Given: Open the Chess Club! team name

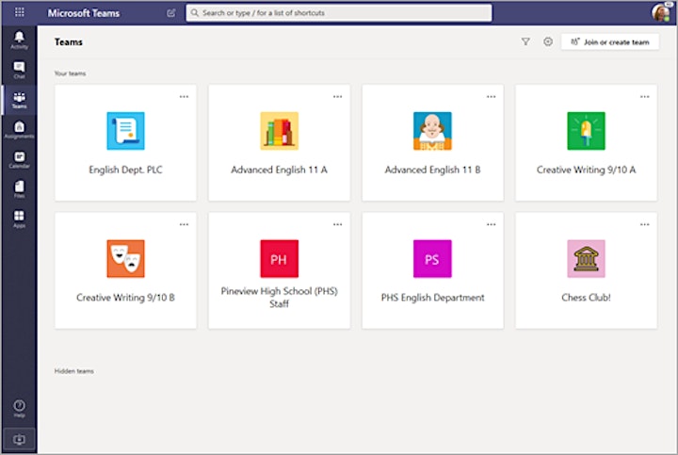Looking at the screenshot, I should (586, 297).
